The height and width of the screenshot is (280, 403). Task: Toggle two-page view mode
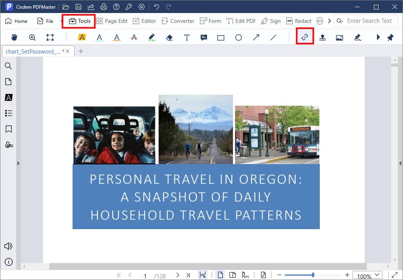pyautogui.click(x=233, y=275)
